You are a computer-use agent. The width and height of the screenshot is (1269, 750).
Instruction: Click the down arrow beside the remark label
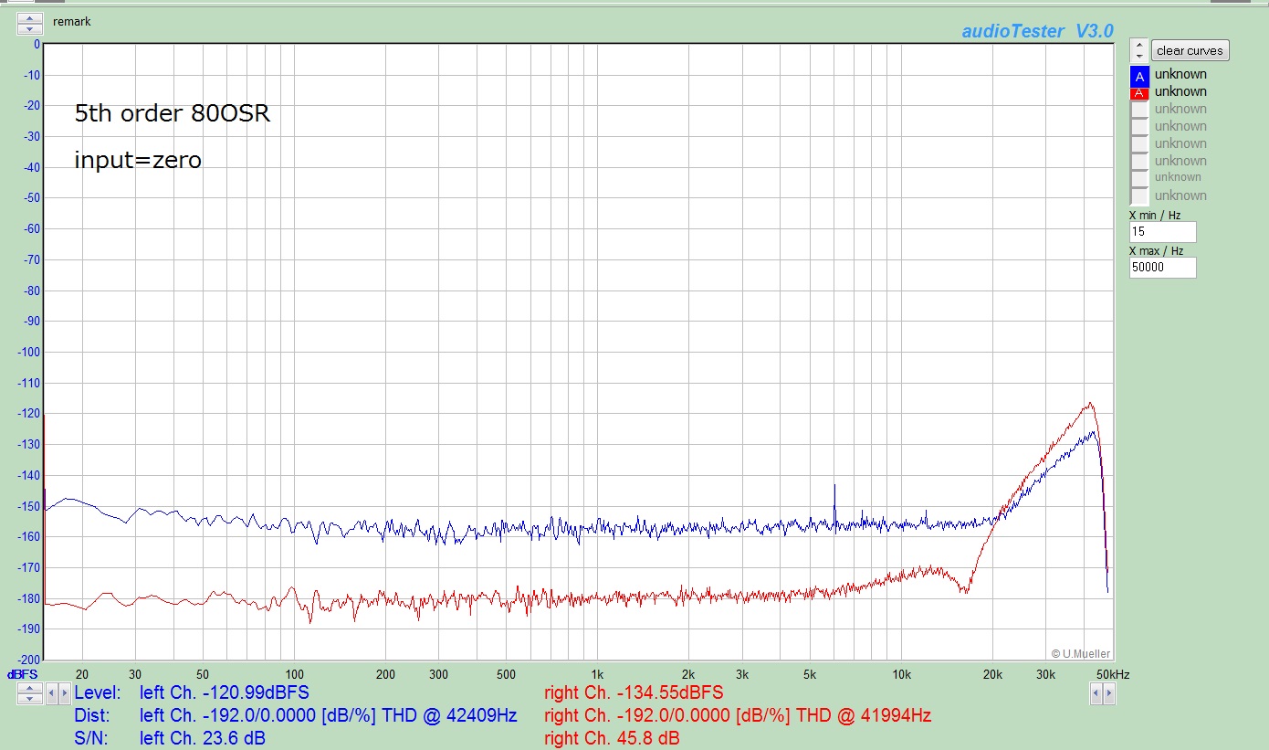(30, 29)
